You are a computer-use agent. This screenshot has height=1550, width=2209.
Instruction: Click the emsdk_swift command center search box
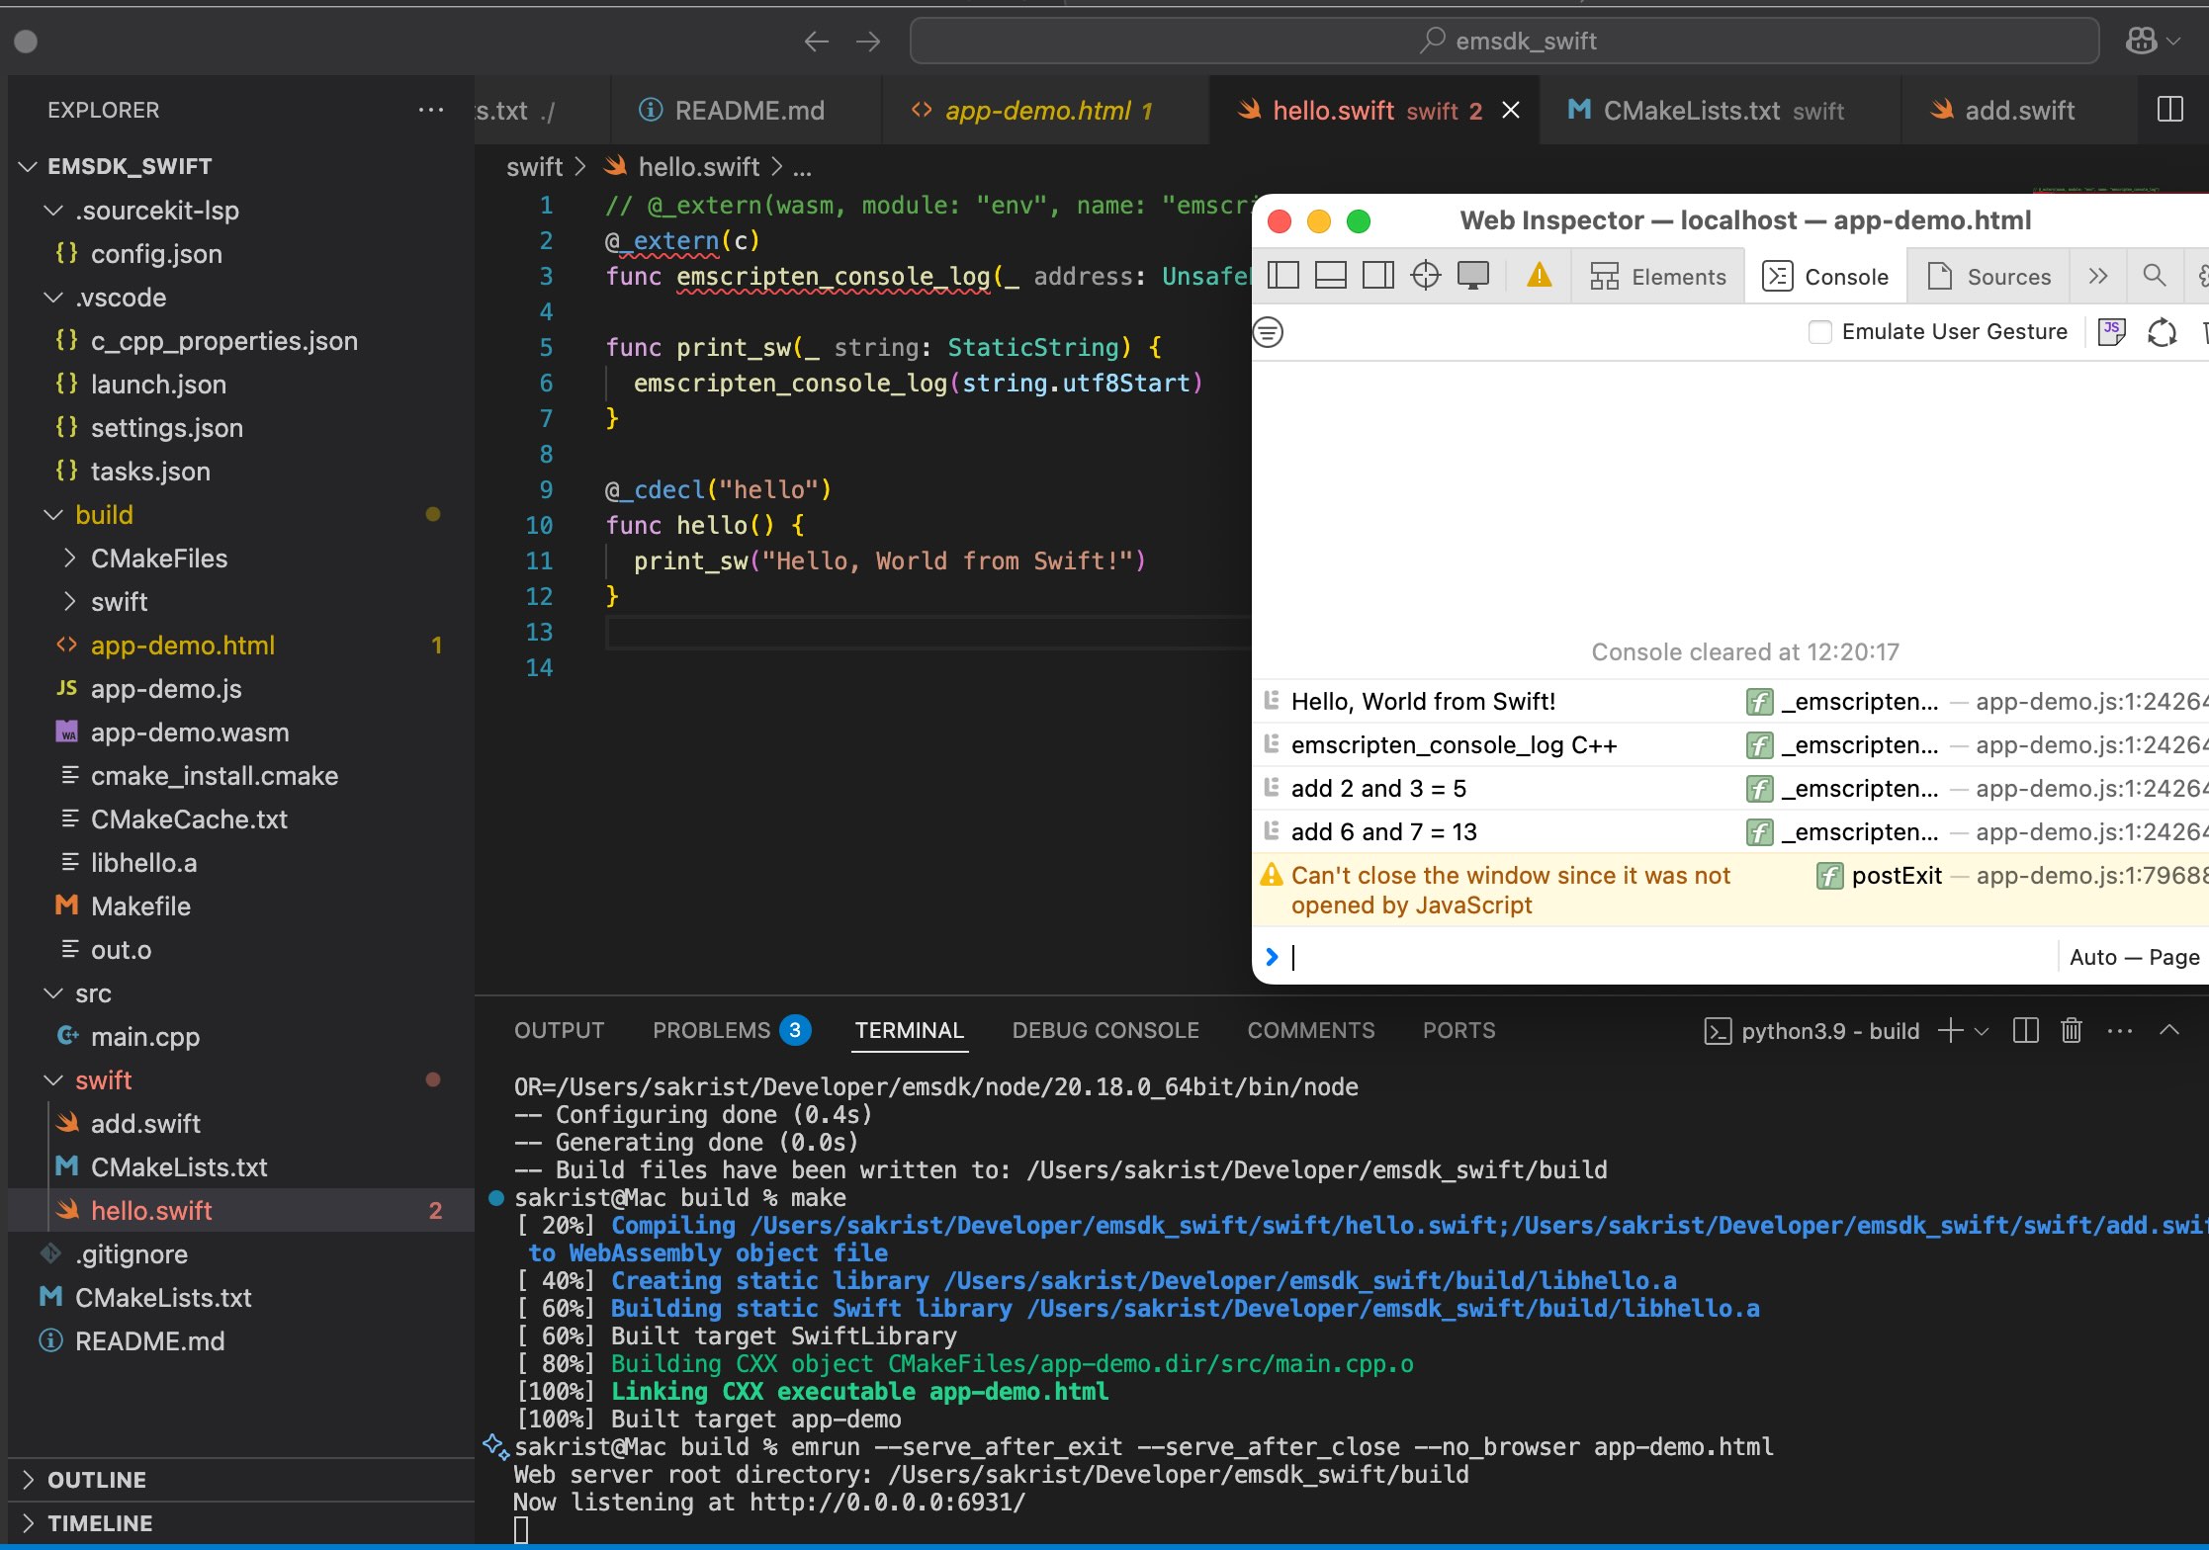click(1504, 41)
